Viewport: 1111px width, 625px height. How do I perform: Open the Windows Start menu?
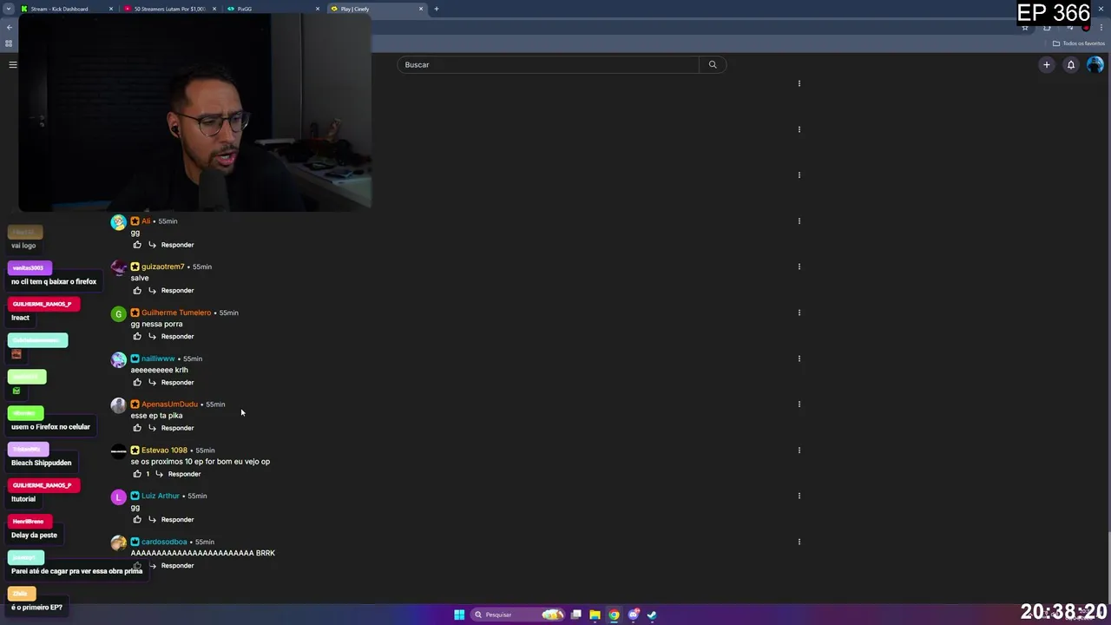point(459,615)
